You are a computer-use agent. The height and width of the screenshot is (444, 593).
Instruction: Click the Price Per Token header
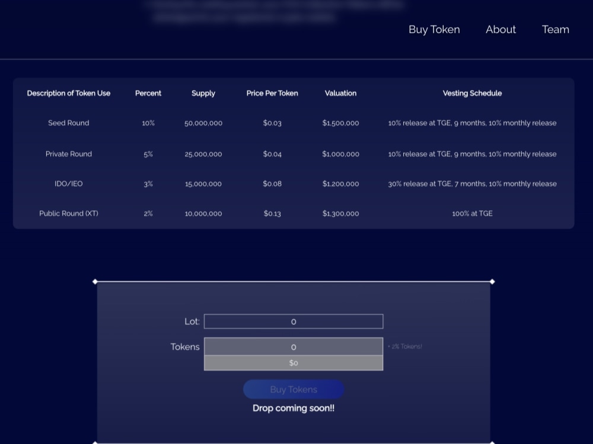point(272,94)
